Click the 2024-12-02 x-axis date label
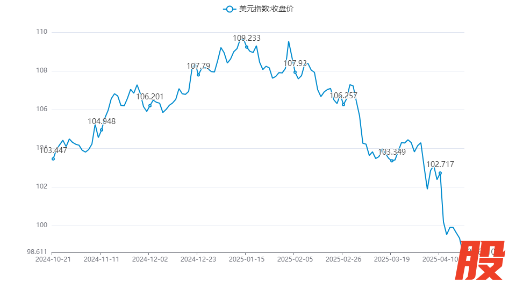This screenshot has height=290, width=516. (x=150, y=259)
